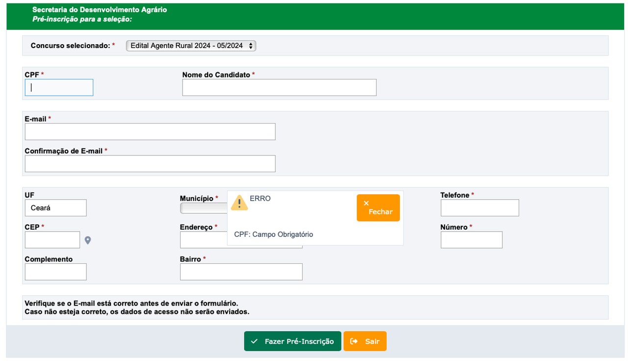
Task: Click the Bairro input field
Action: 241,272
